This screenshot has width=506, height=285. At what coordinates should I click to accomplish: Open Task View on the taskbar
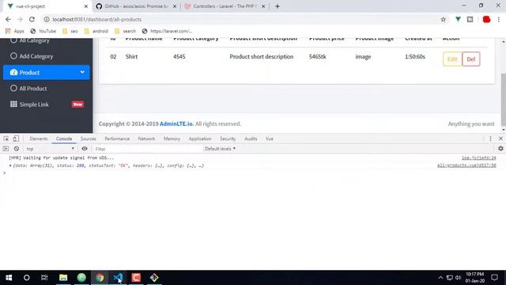pyautogui.click(x=44, y=278)
